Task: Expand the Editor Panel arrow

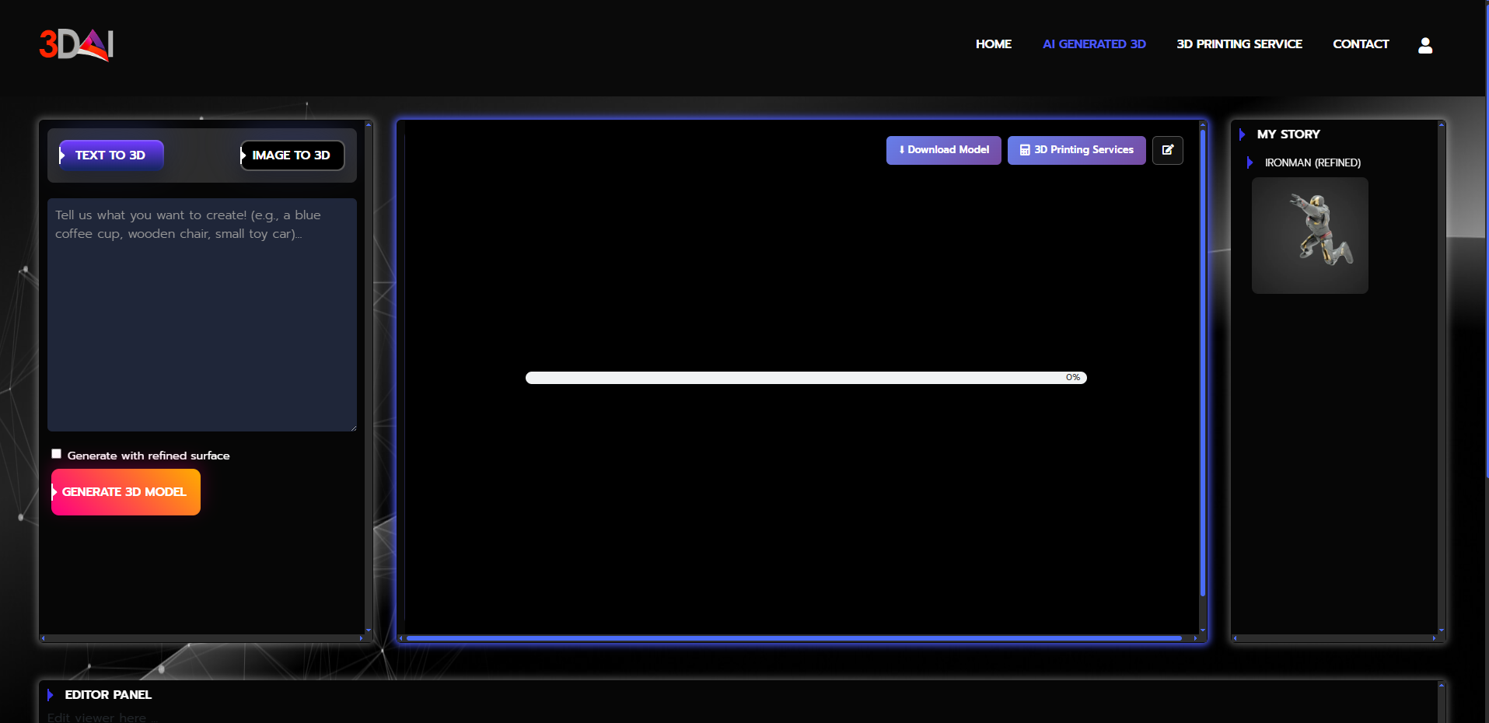Action: tap(51, 695)
